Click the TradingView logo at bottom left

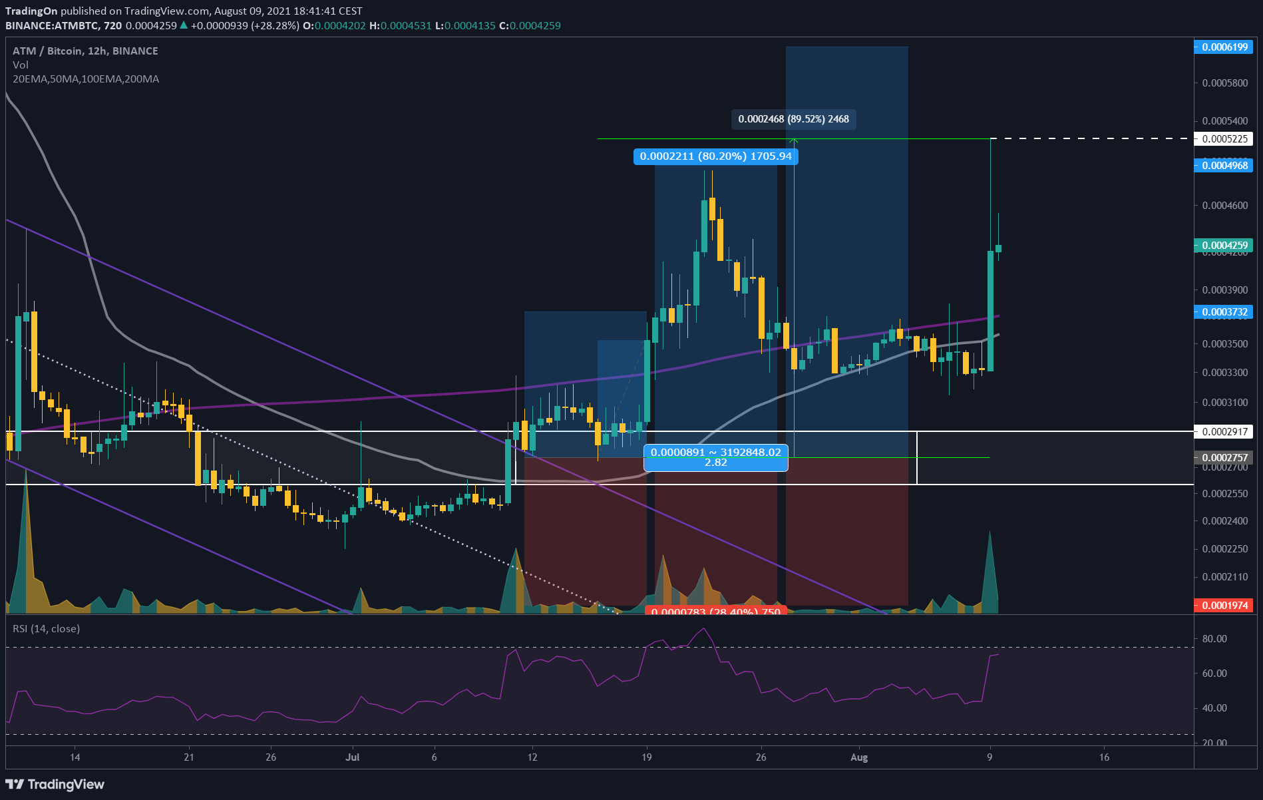point(55,784)
